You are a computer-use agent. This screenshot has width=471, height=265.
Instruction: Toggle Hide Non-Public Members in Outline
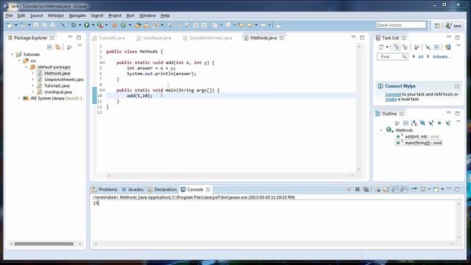(x=439, y=123)
